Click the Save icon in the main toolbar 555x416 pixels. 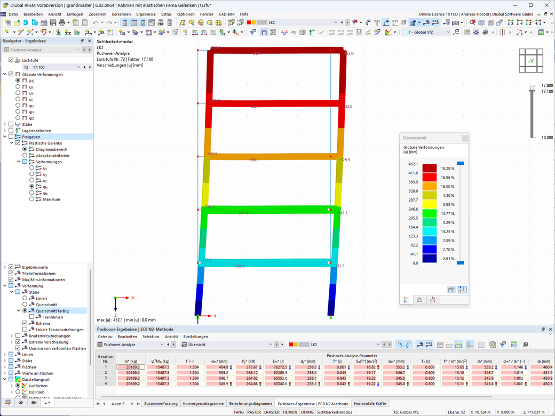(x=53, y=22)
